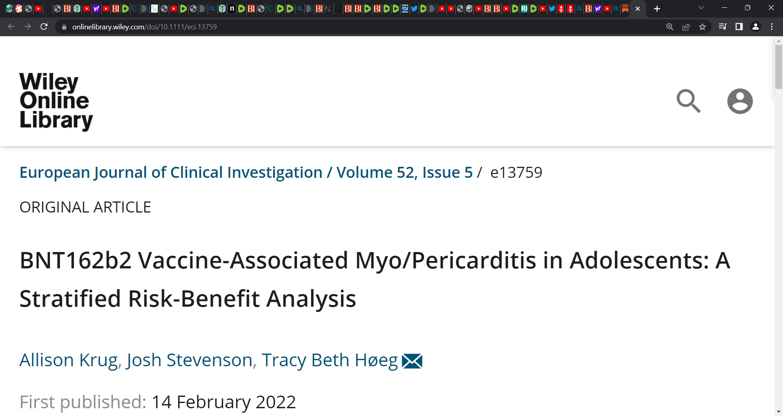Share this page from the address bar
The height and width of the screenshot is (416, 783).
point(686,27)
